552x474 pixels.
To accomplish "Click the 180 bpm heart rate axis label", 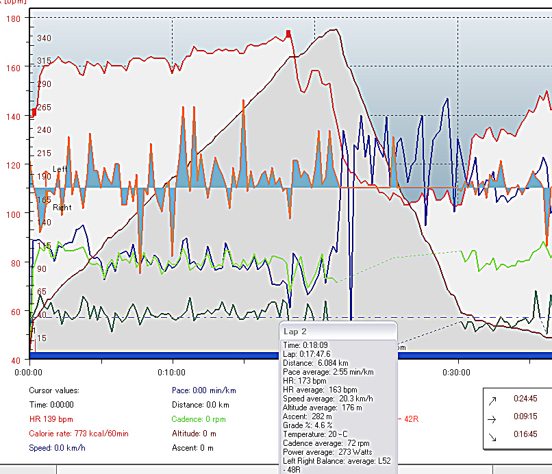I will [x=14, y=18].
